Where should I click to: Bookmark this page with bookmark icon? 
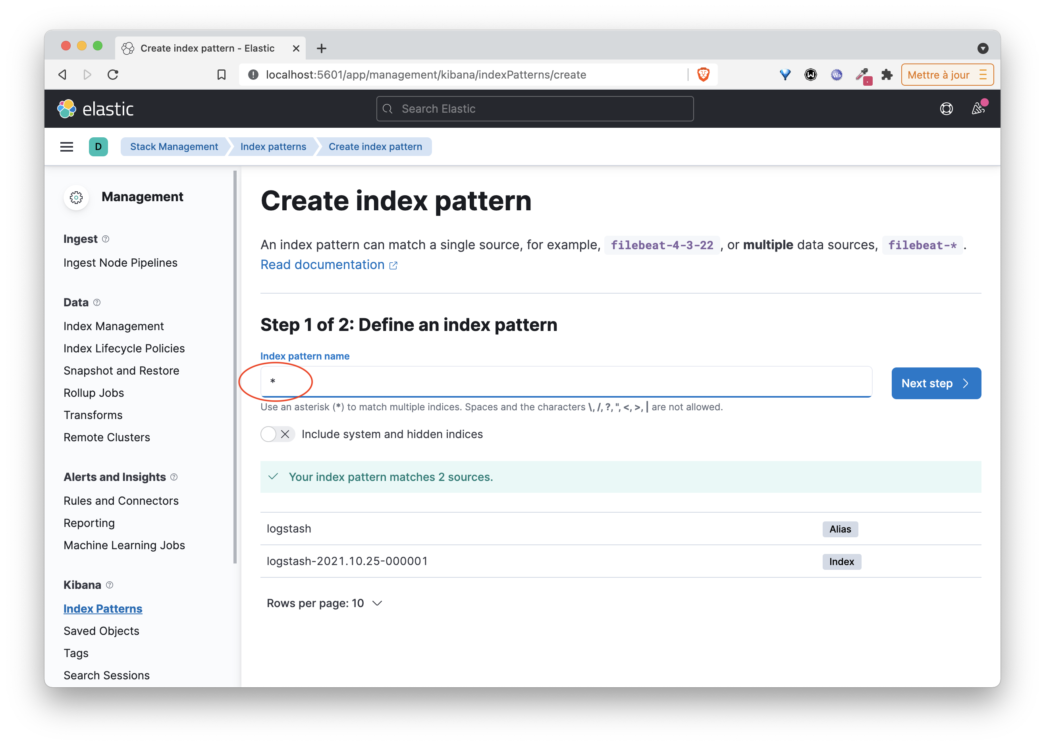point(222,75)
